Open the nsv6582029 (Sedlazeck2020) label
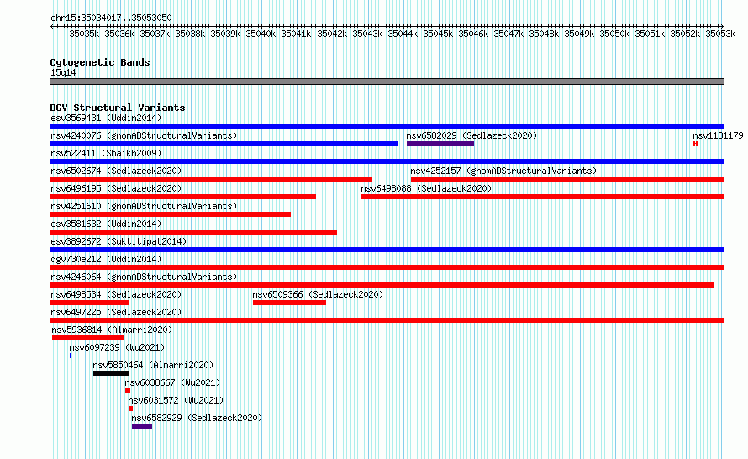 (471, 135)
